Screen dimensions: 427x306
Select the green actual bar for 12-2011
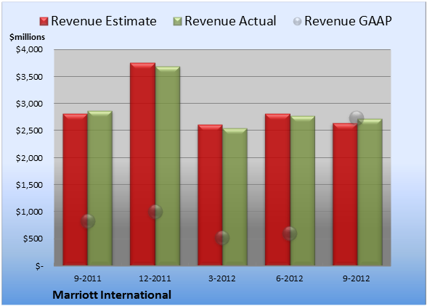pos(168,166)
